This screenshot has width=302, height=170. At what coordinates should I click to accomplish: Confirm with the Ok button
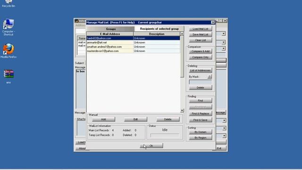point(151,146)
